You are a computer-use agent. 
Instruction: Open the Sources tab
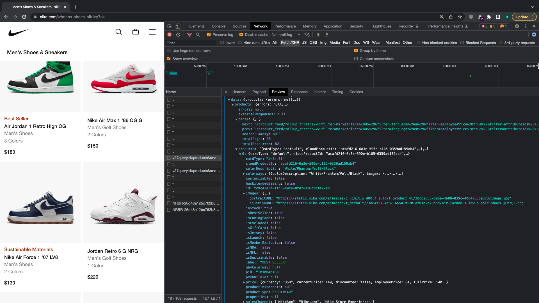(x=239, y=26)
